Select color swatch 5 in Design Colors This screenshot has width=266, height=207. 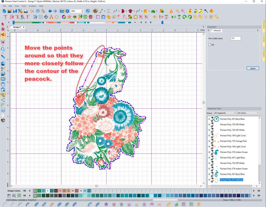pyautogui.click(x=52, y=191)
